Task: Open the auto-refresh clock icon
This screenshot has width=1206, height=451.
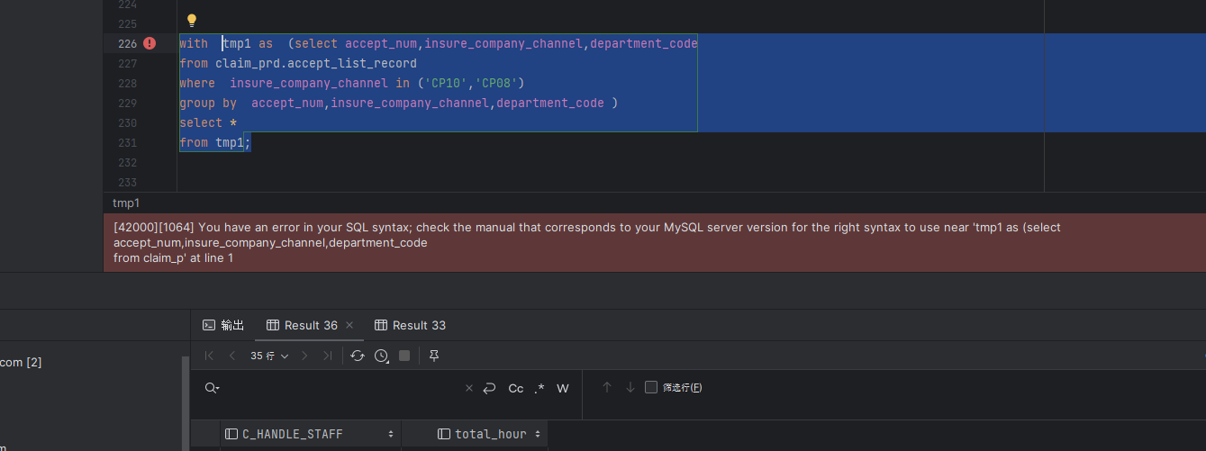Action: 381,356
